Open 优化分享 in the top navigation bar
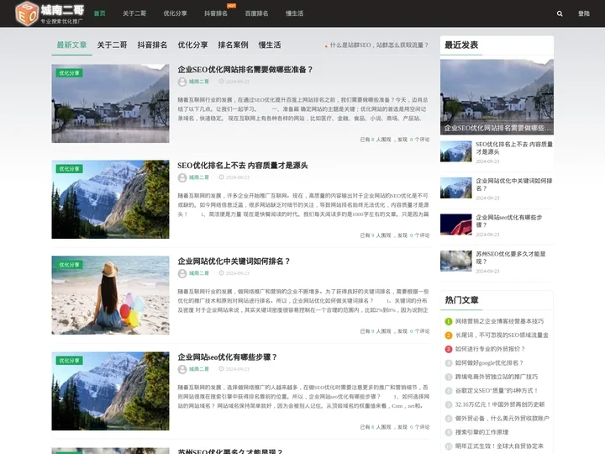Image resolution: width=605 pixels, height=454 pixels. click(175, 13)
